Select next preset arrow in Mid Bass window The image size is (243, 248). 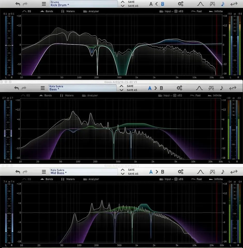[x=123, y=174]
